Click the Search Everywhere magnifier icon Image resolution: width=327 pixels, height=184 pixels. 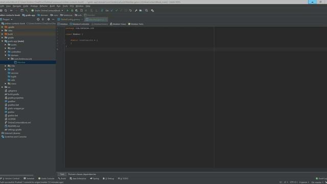[147, 10]
